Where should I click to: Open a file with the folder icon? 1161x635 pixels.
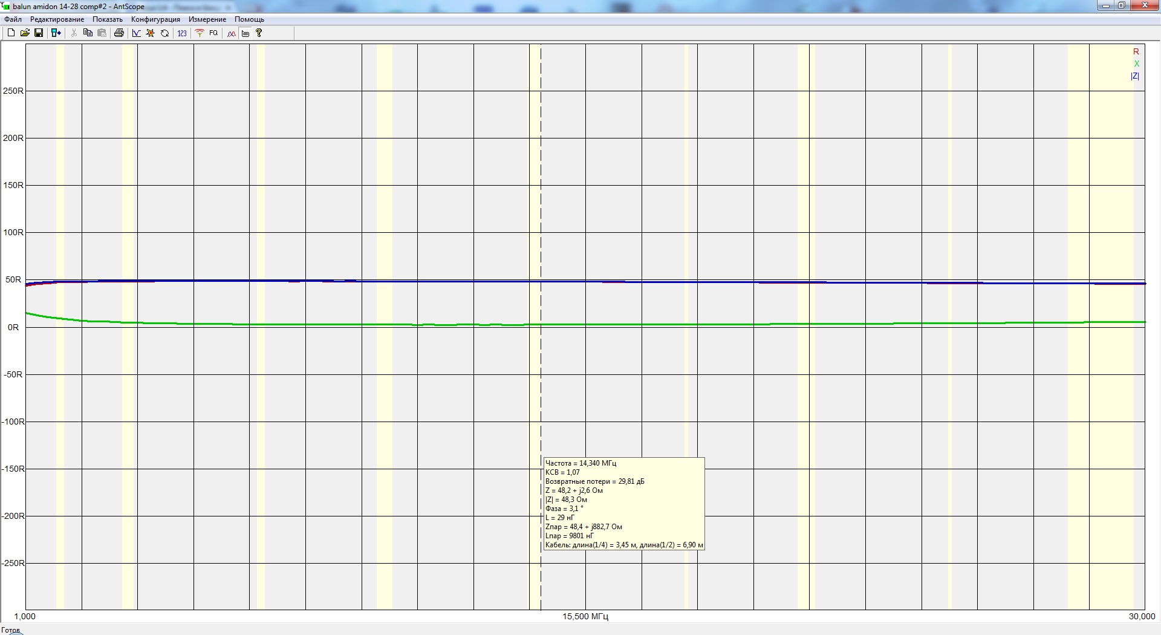click(25, 33)
